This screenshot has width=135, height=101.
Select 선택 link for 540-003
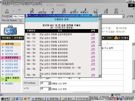[93, 34]
